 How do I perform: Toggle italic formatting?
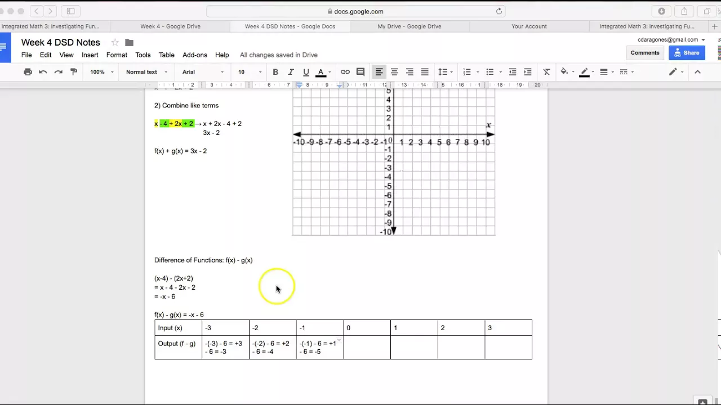291,72
